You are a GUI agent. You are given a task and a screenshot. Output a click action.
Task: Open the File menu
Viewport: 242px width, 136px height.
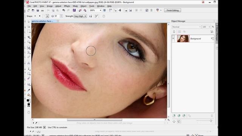29,6
